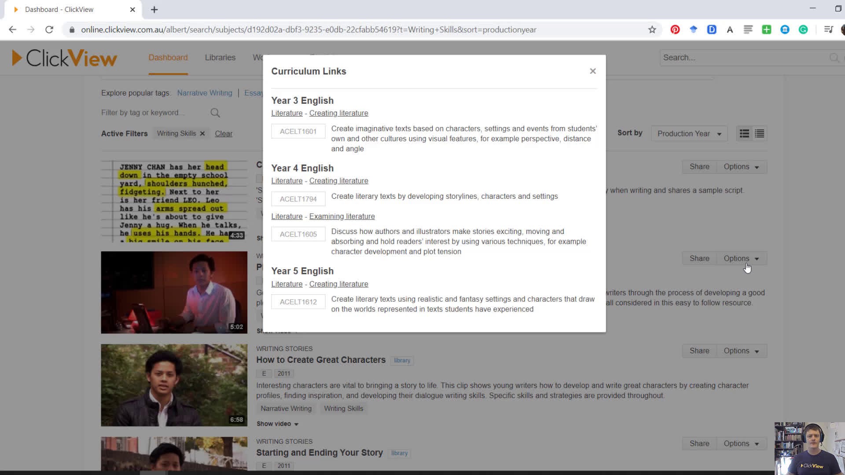This screenshot has width=845, height=475.
Task: Open Year 4 Examining literature link
Action: coord(342,216)
